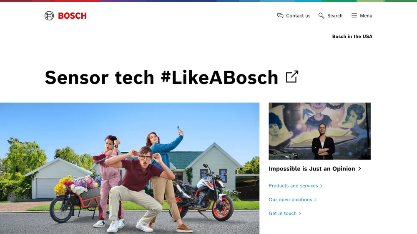Screen dimensions: 417x234
Task: Click the Contact us speech bubble icon
Action: pos(280,16)
